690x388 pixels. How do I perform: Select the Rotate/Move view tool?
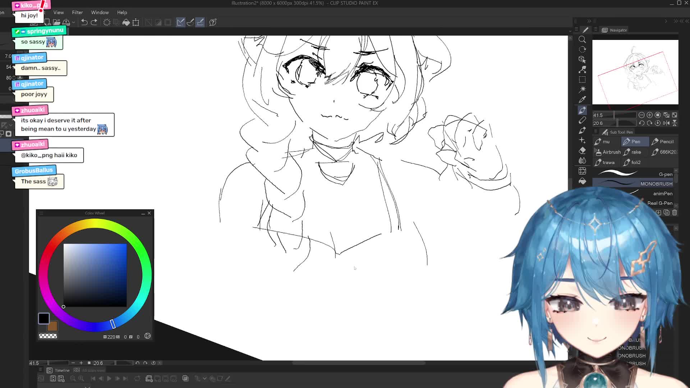pyautogui.click(x=582, y=49)
